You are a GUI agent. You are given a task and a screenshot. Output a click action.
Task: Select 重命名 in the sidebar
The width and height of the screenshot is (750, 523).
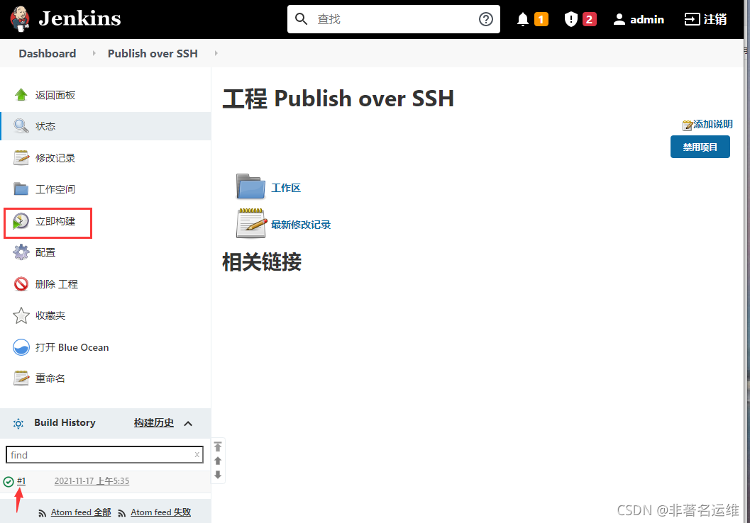pos(50,378)
